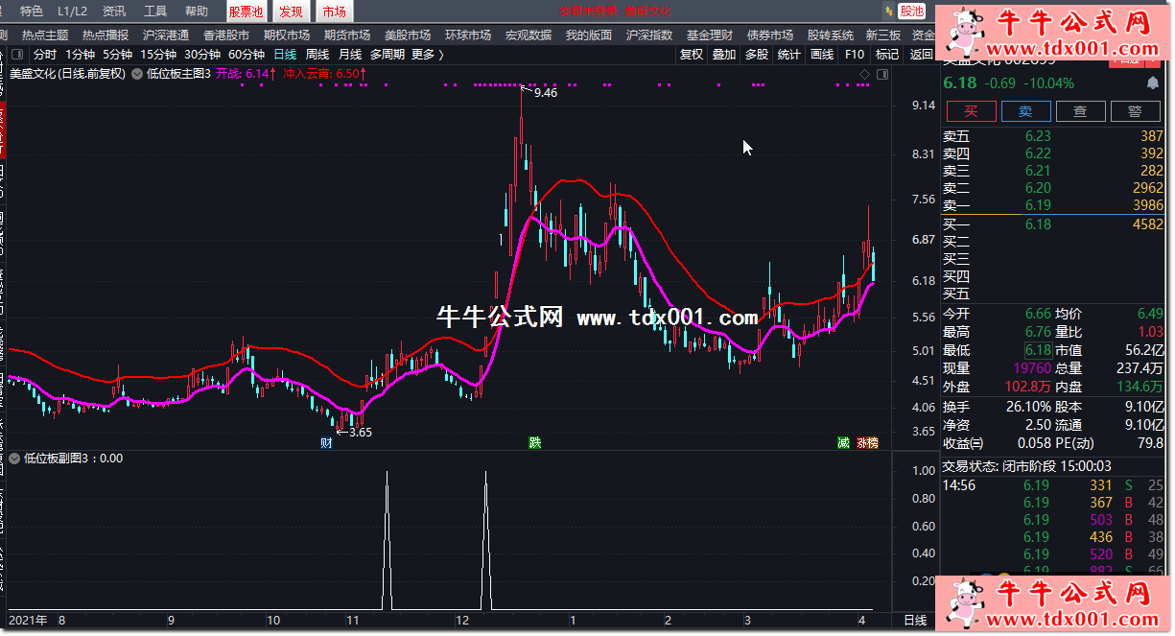Click the green 跌 marker icon
The height and width of the screenshot is (636, 1175).
pos(534,442)
